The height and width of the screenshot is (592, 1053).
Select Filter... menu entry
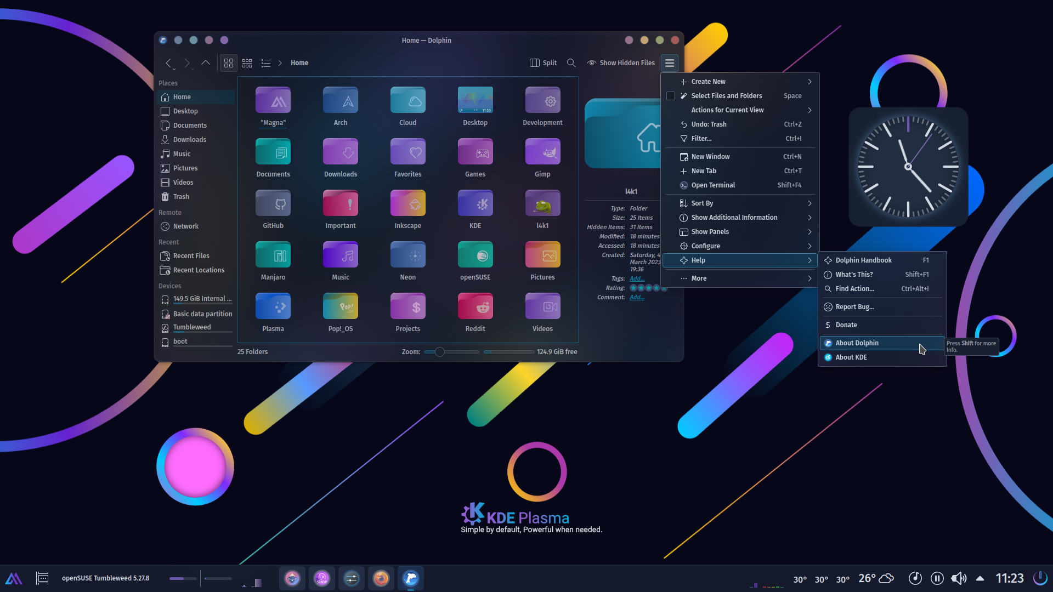click(x=740, y=139)
